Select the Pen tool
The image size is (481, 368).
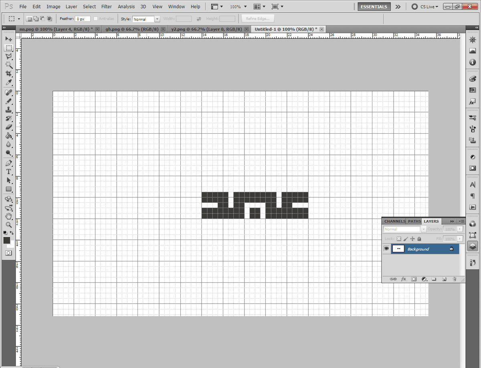click(8, 163)
